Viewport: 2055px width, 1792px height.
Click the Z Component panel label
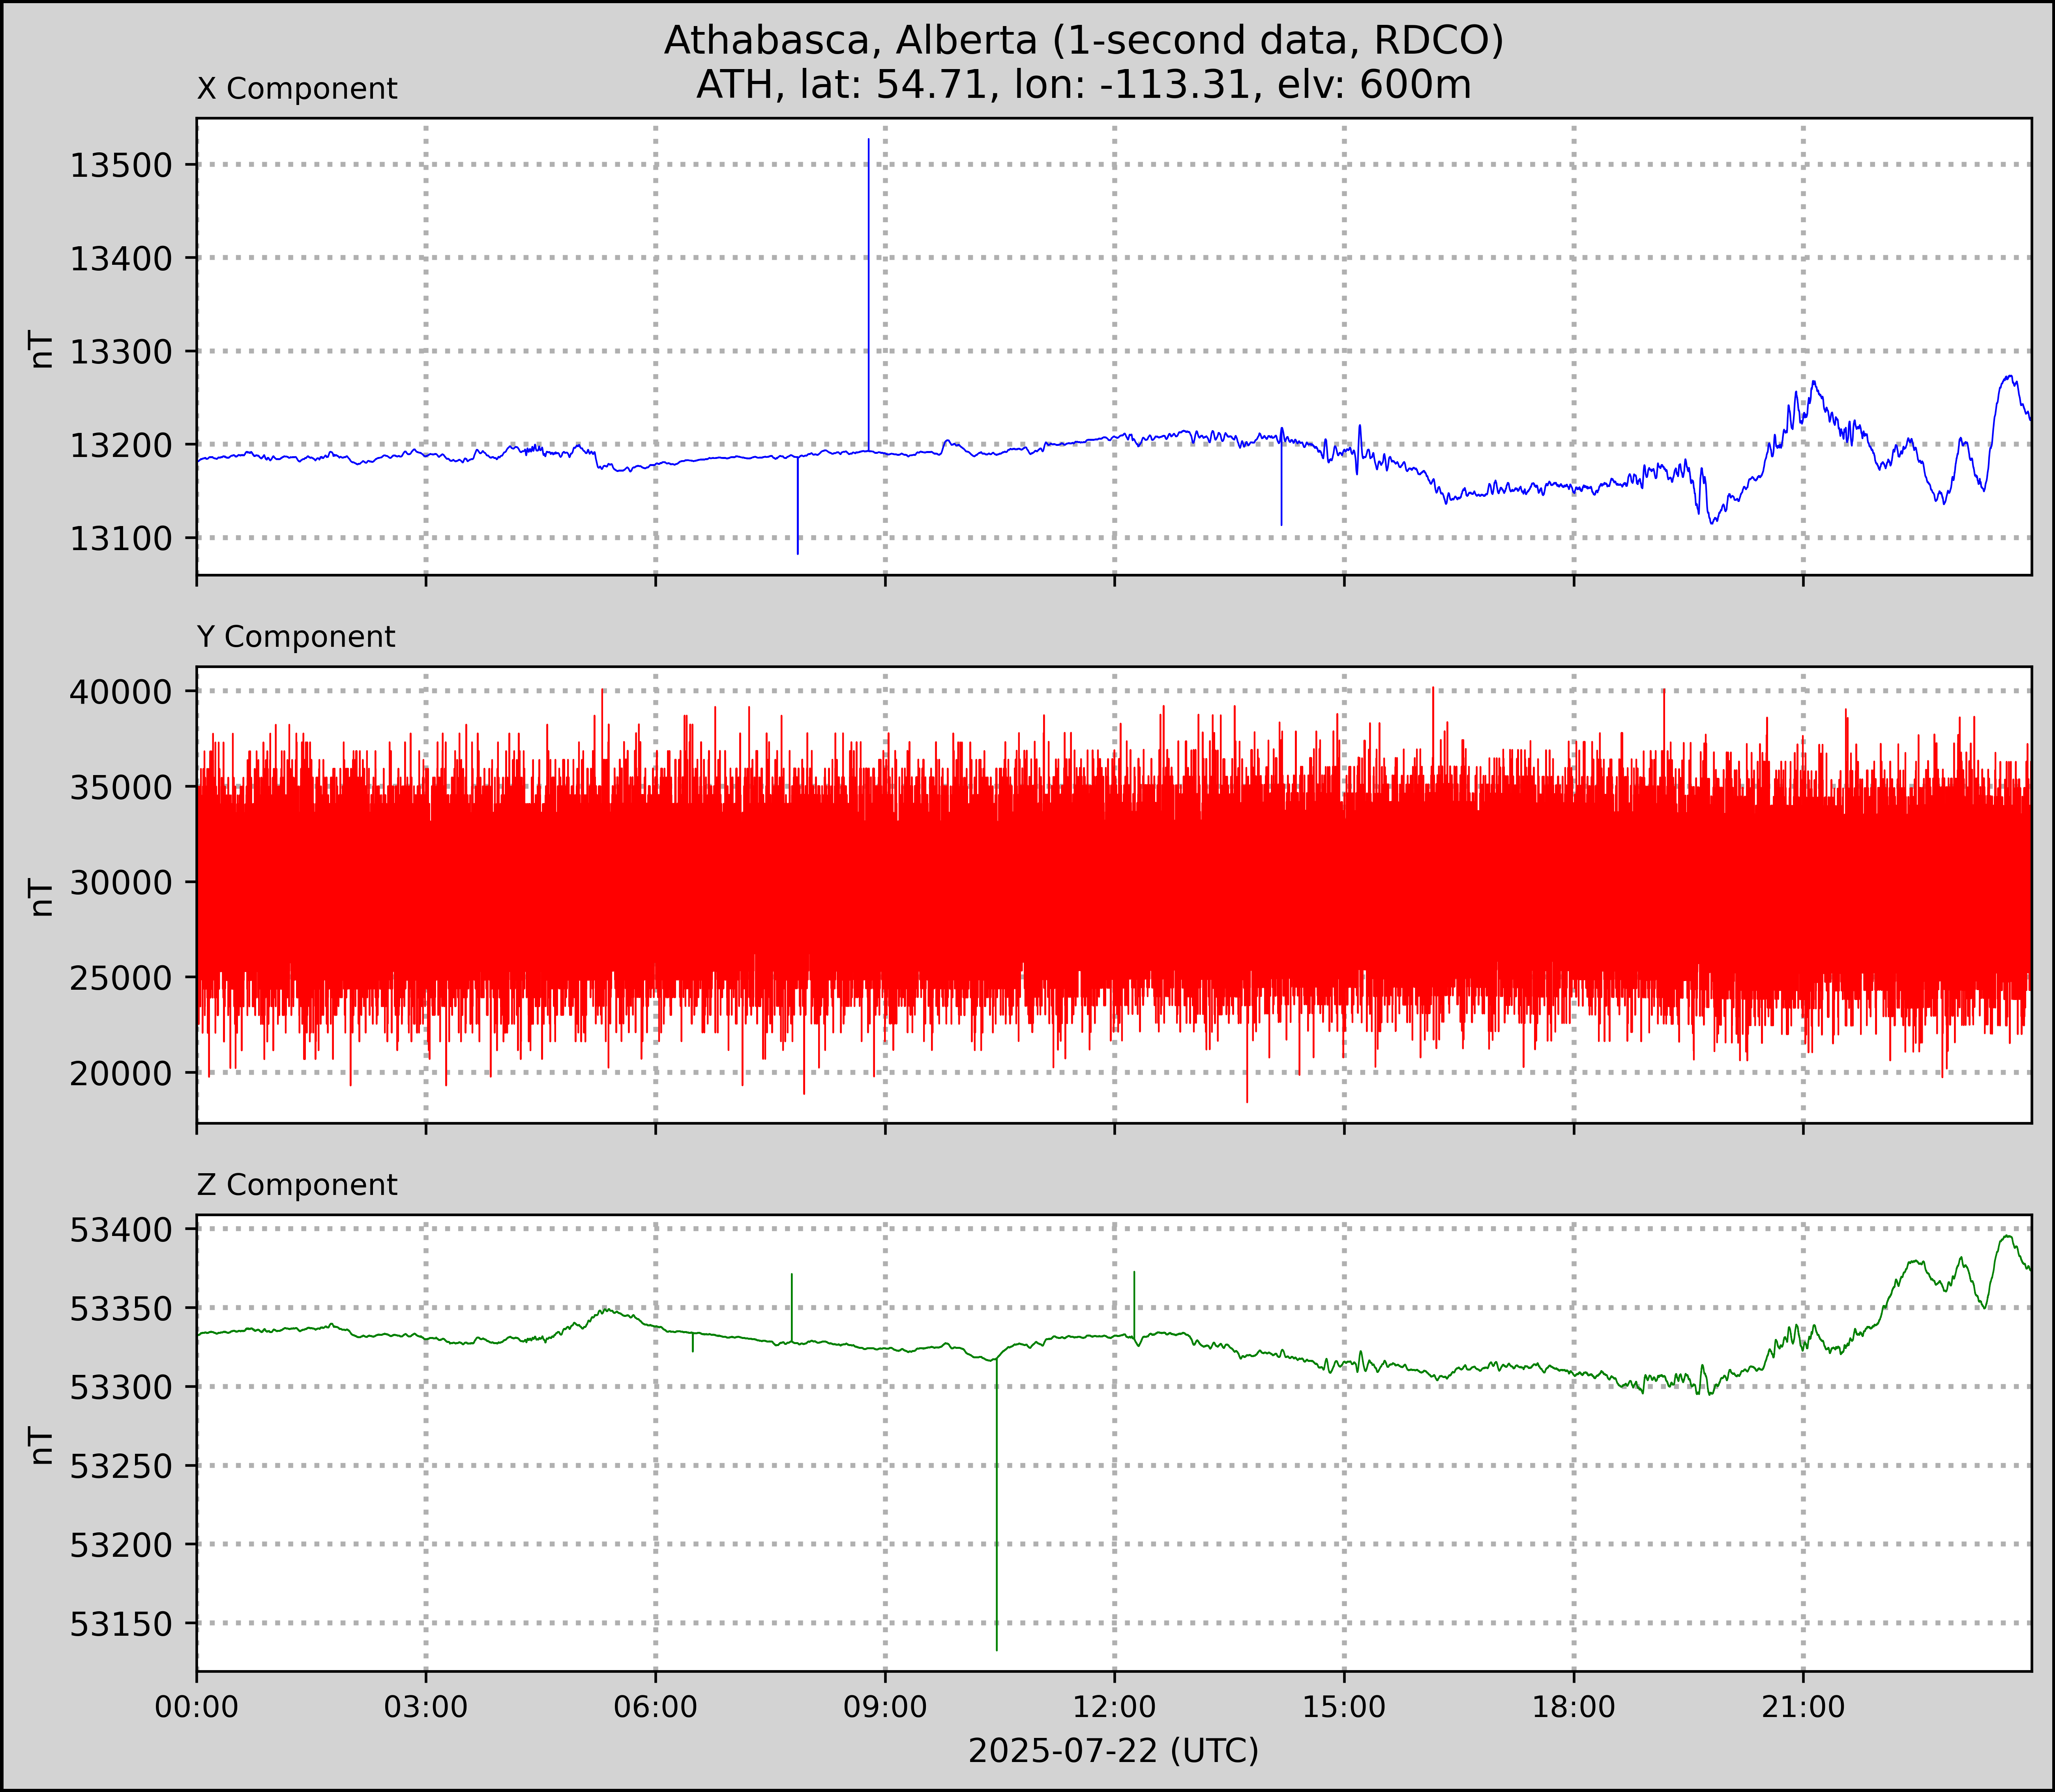pos(297,1185)
